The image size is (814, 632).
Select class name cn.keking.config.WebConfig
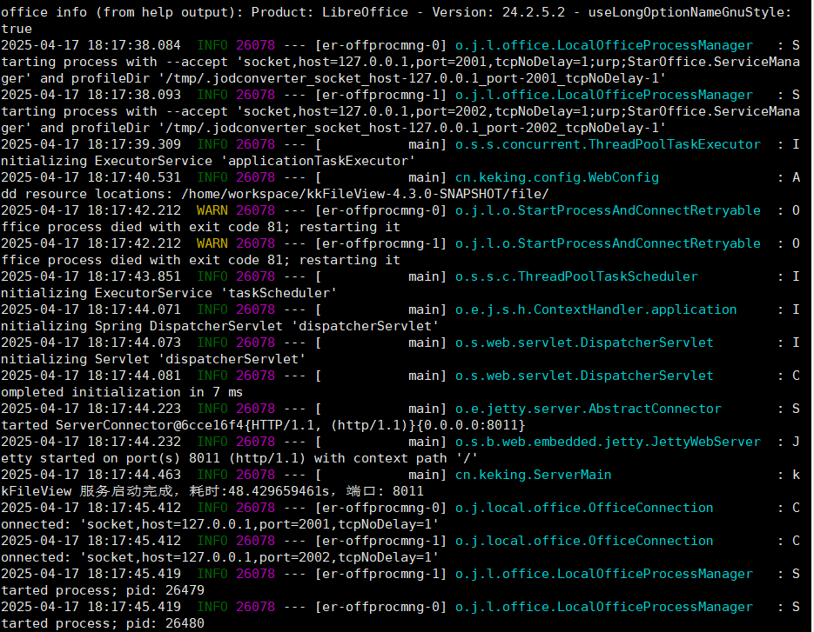[557, 177]
